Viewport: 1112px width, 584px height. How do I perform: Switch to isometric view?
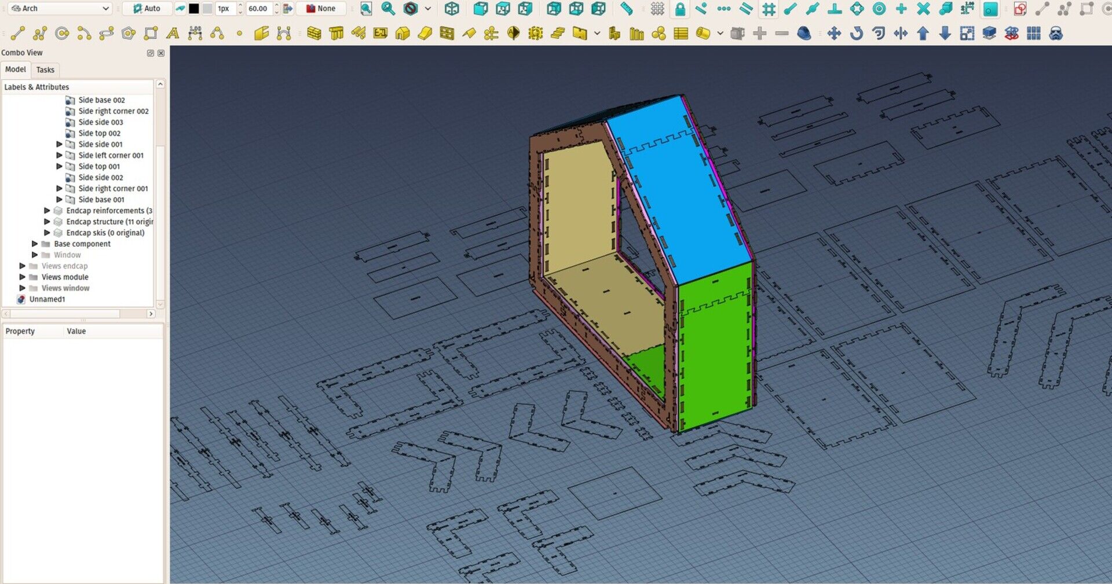(x=452, y=9)
